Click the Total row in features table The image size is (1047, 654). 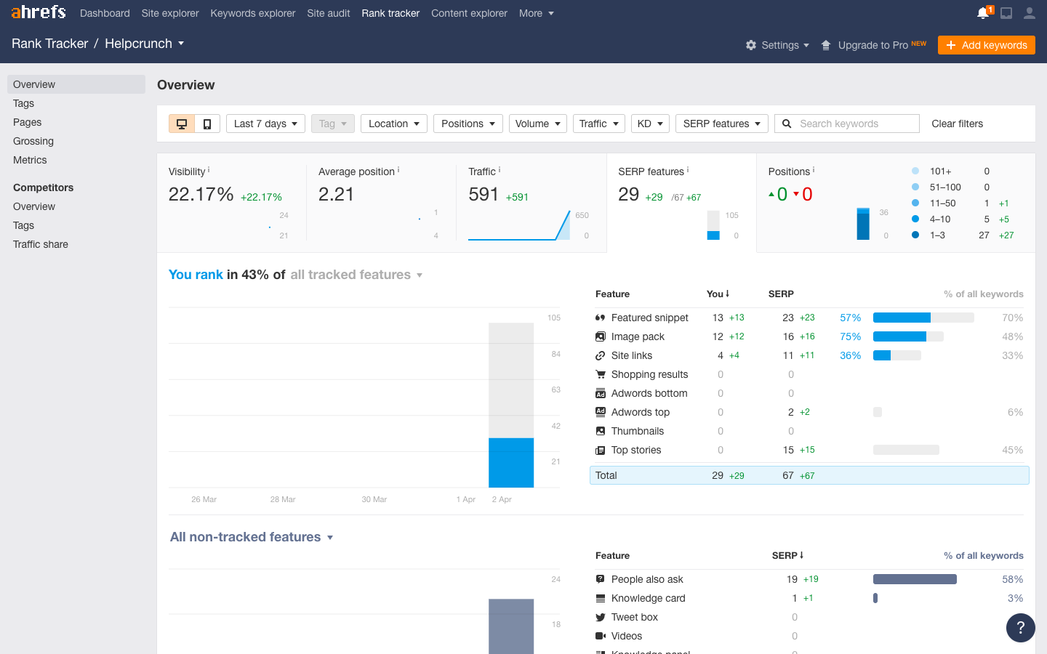tap(809, 475)
